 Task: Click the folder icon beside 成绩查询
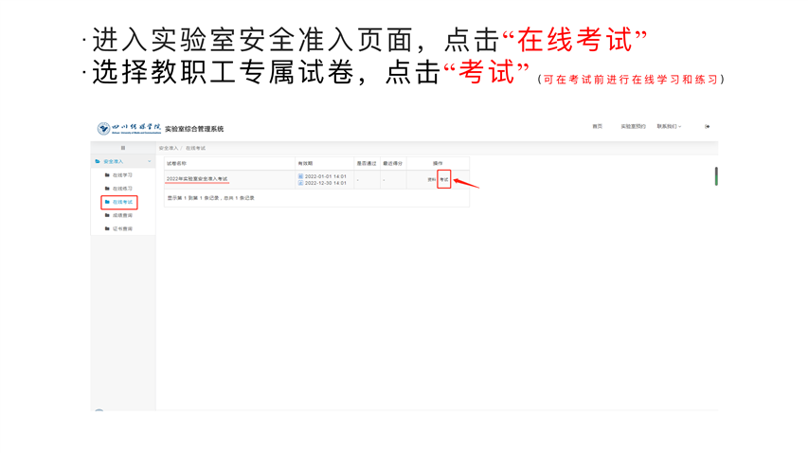point(107,215)
